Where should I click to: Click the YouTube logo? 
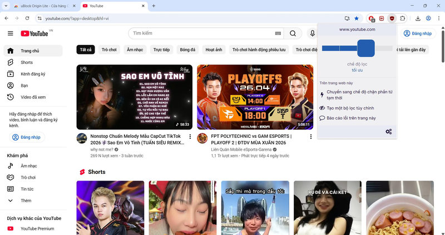(34, 33)
